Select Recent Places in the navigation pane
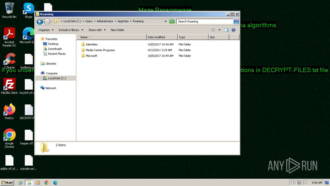The height and width of the screenshot is (186, 330). coord(54,54)
